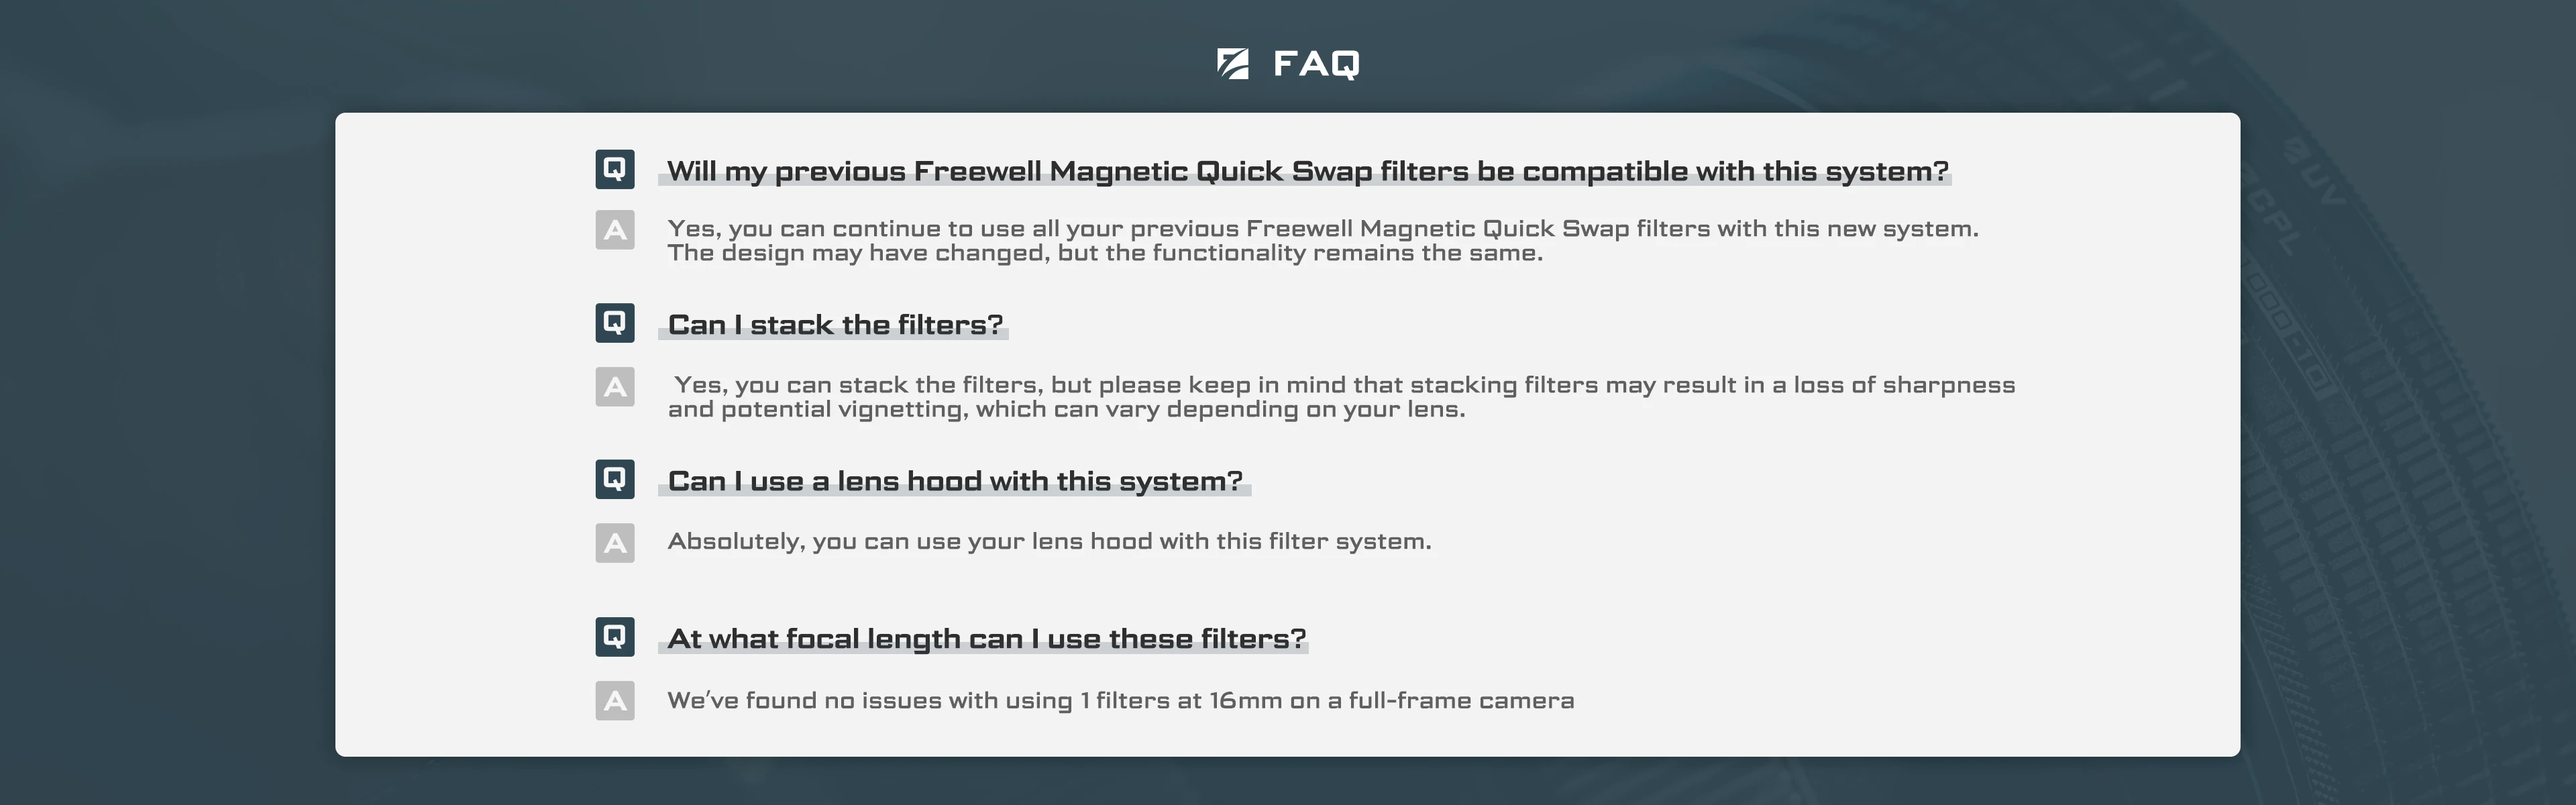Screen dimensions: 2576x805
Task: Click the answer about previous Freewell filters
Action: click(1323, 241)
